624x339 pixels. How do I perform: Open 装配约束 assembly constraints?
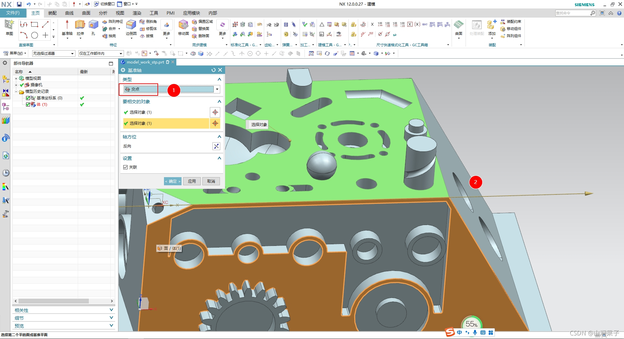511,21
